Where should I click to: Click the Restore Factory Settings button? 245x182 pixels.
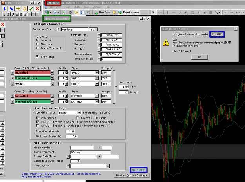click(x=131, y=175)
